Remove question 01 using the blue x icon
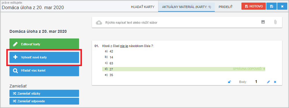Screen dimensions: 289x108 click(x=275, y=82)
